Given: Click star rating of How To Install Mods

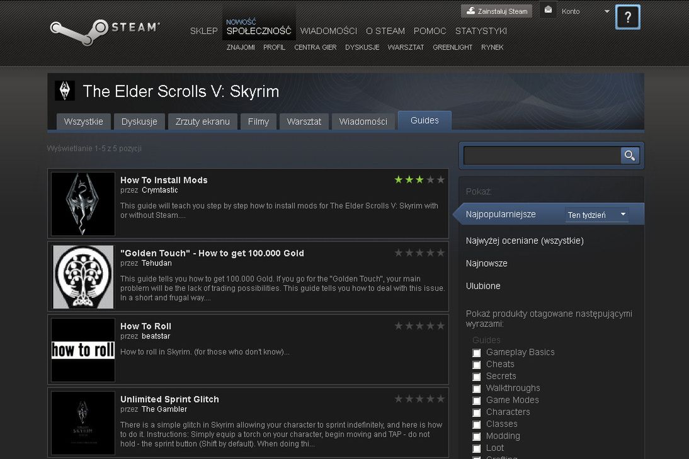Looking at the screenshot, I should pos(419,179).
